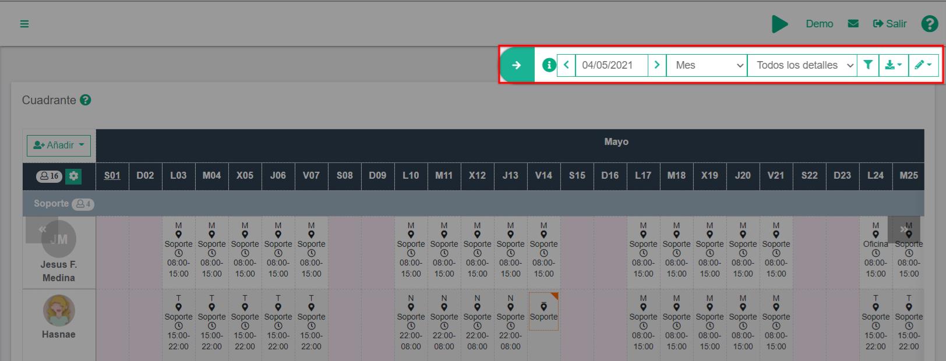Viewport: 946px width, 361px height.
Task: Expand the Mes period selector
Action: [x=707, y=65]
